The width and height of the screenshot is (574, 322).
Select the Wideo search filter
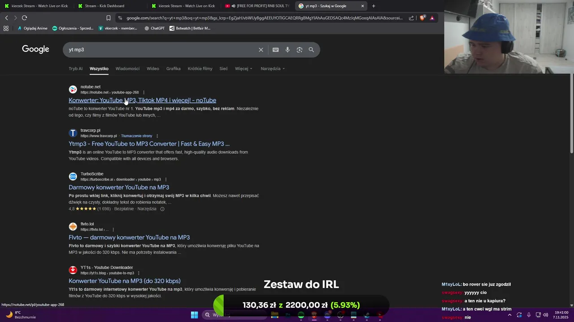point(153,68)
